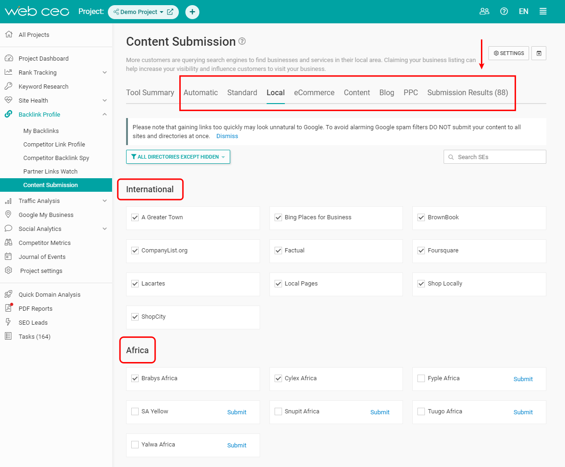Uncheck the A Greater Town checkbox
The height and width of the screenshot is (467, 565).
(135, 217)
